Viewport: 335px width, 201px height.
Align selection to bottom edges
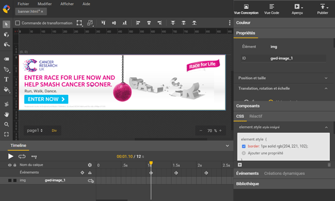[125, 23]
